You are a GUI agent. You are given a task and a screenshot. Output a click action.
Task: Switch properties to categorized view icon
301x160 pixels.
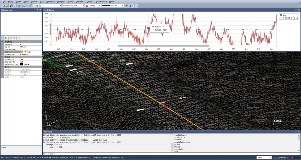pyautogui.click(x=3, y=38)
